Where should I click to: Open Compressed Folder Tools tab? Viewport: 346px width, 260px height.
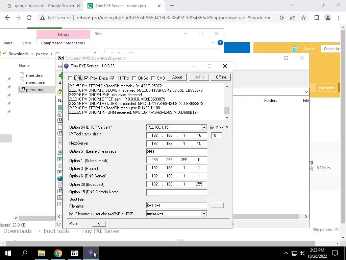point(63,43)
